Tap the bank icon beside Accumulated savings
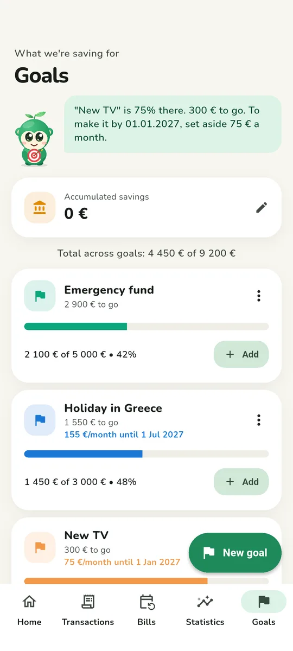Viewport: 293px width, 651px height. 40,207
